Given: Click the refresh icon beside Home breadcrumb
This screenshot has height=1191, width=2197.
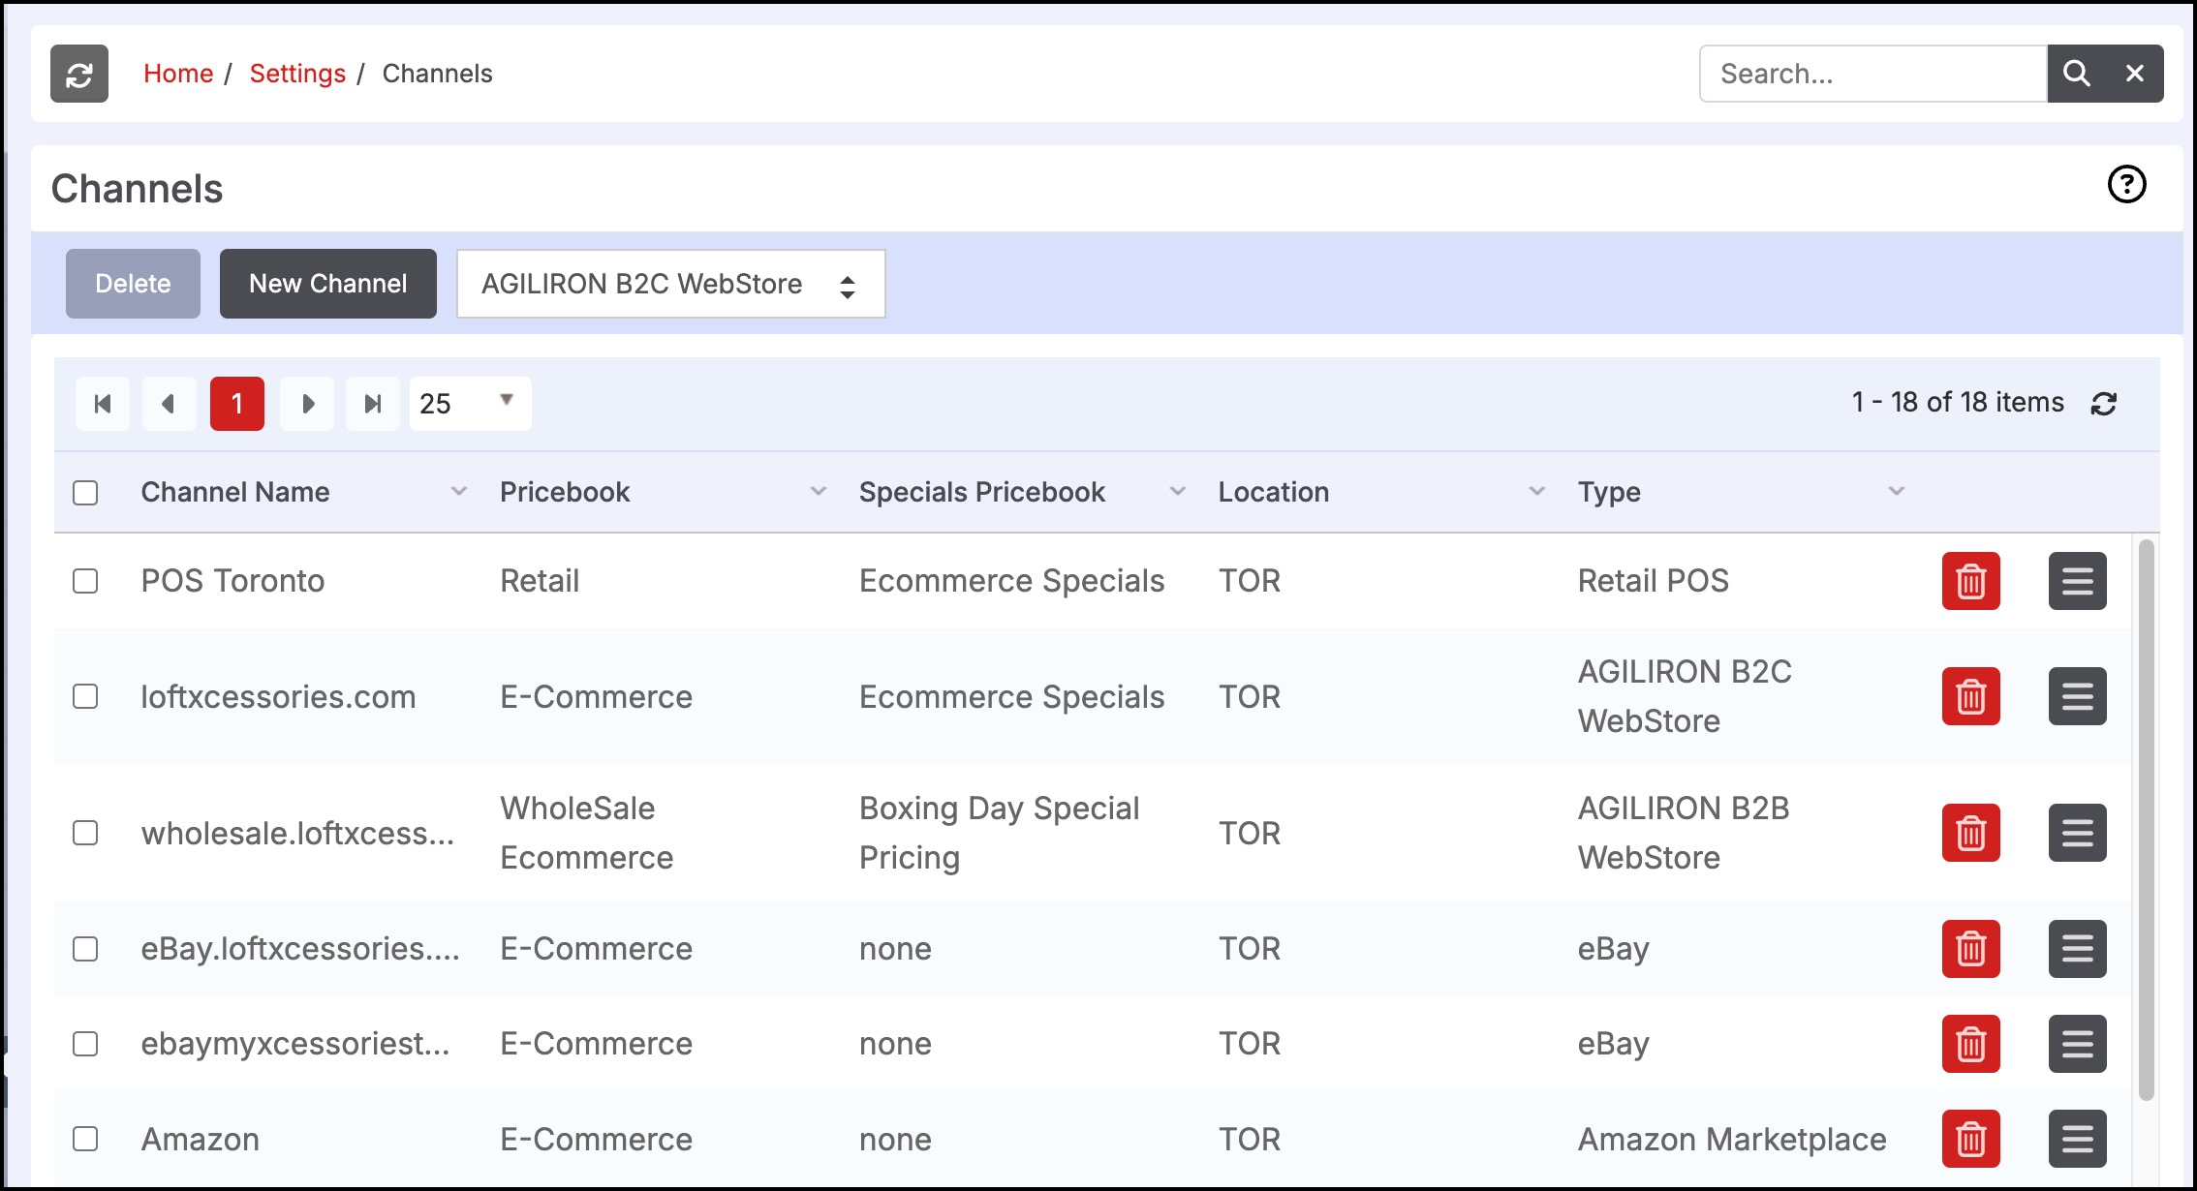Looking at the screenshot, I should [x=79, y=74].
